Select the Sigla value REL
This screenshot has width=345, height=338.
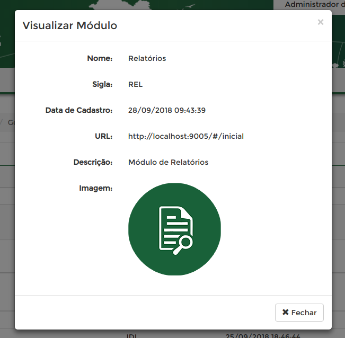coord(135,84)
